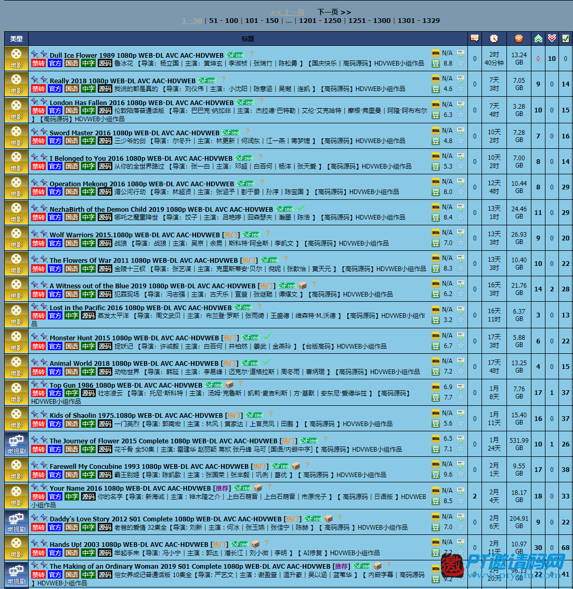Click TV series category icon for Journey of Flower row
The height and width of the screenshot is (589, 573).
coord(16,444)
